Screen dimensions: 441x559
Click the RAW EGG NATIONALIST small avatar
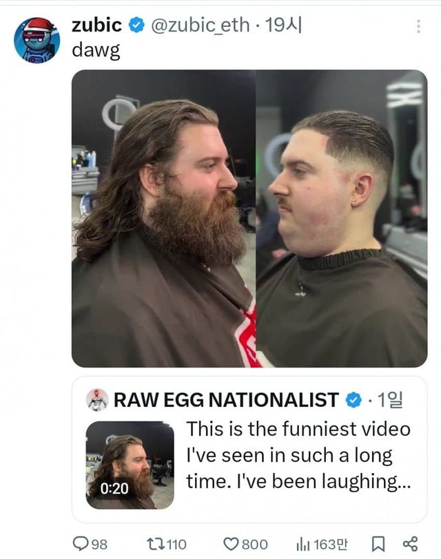click(97, 399)
